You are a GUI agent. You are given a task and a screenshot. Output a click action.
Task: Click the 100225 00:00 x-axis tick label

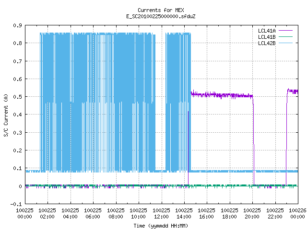point(24,213)
